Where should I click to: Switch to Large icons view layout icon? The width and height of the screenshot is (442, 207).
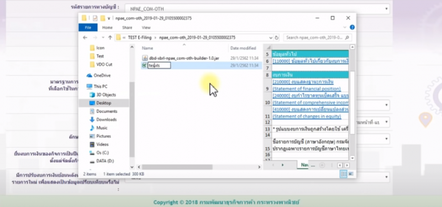pyautogui.click(x=351, y=174)
